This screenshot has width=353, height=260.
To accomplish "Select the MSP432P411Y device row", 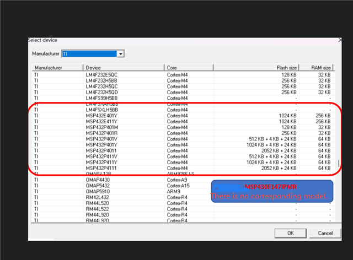I will point(183,162).
